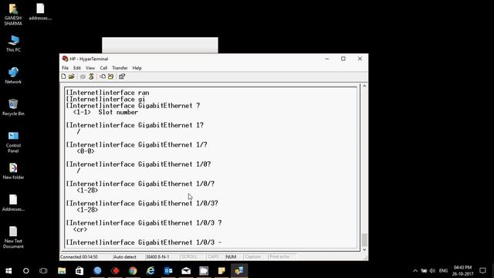This screenshot has width=494, height=278.
Task: Click the vertical scrollbar thumb in terminal
Action: (364, 240)
